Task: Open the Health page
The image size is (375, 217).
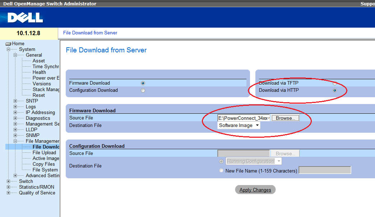Action: click(x=39, y=72)
